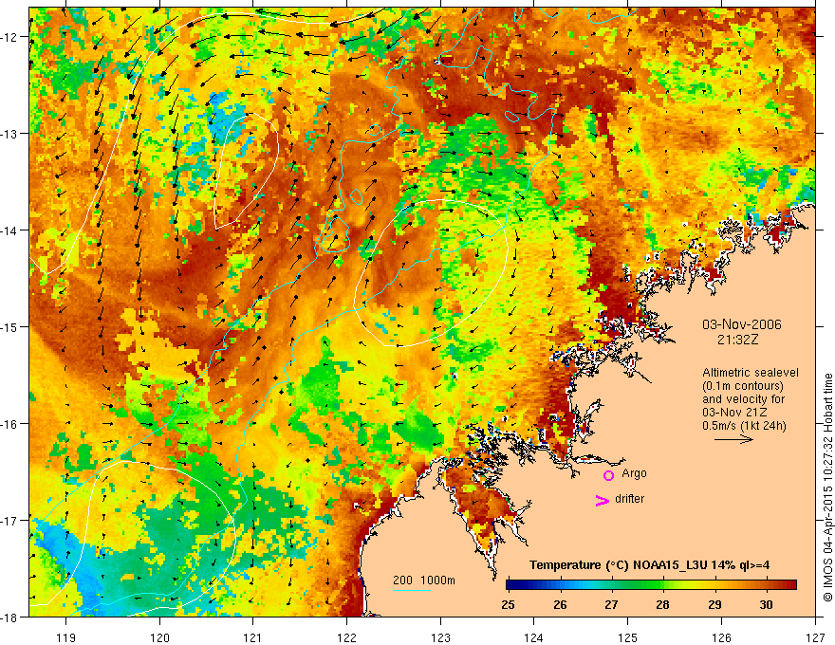
Task: Click the color bar label 29
Action: (714, 604)
